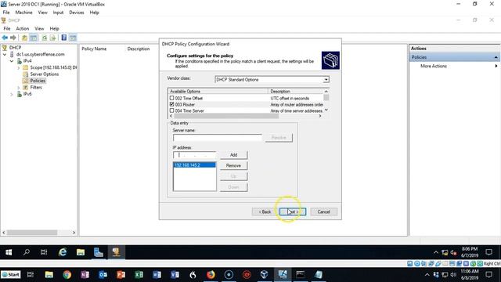Click Next in the policy wizard
Screen dimensions: 501x282
click(293, 211)
